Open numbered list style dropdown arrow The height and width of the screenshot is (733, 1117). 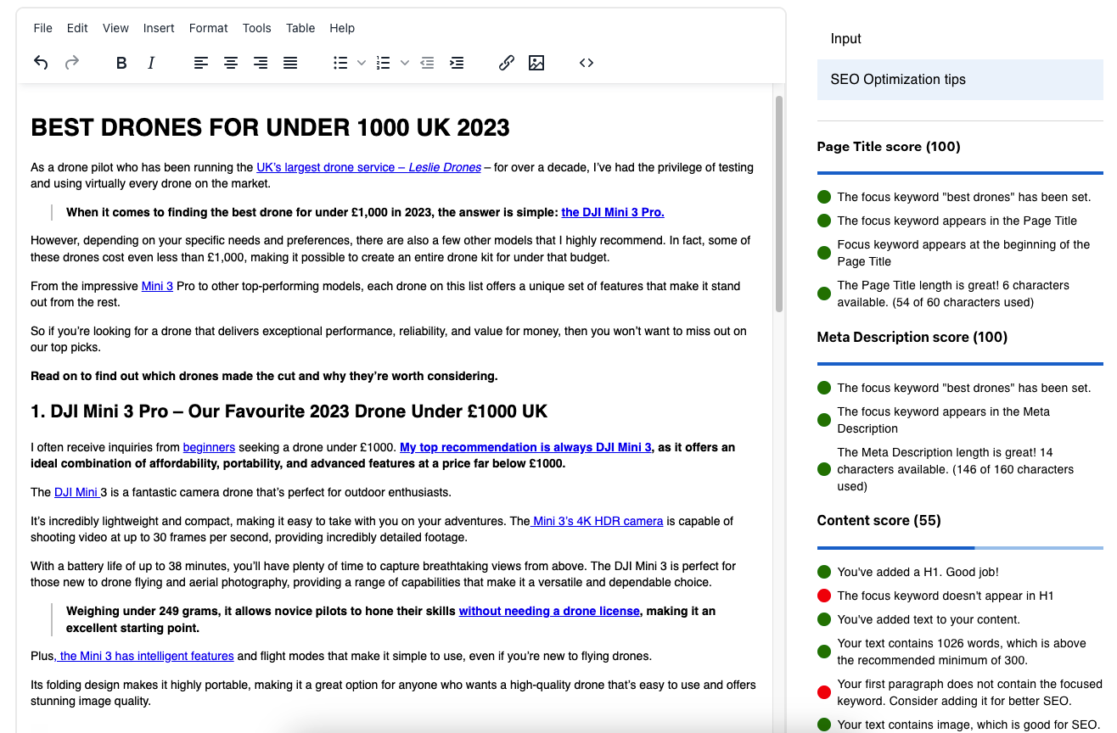[x=404, y=63]
